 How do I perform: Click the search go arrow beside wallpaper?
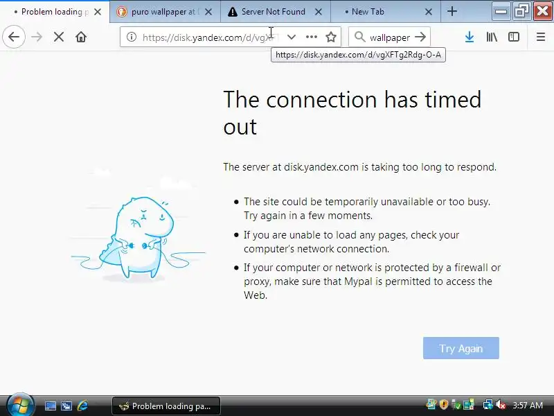420,37
